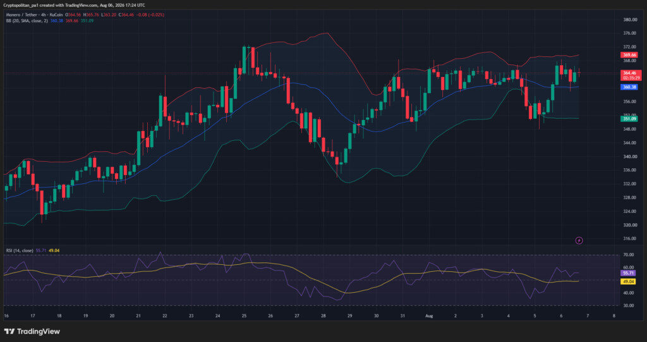Screen dimensions: 647x342
Task: Click blue 360.38 value in BB legend
Action: pyautogui.click(x=56, y=21)
